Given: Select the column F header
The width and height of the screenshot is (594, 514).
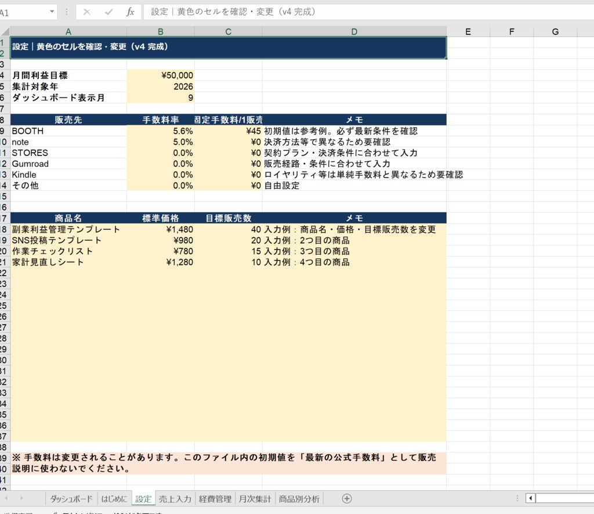Looking at the screenshot, I should [x=512, y=32].
